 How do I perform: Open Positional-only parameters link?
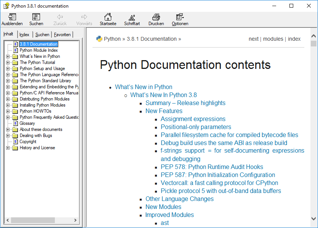point(196,127)
